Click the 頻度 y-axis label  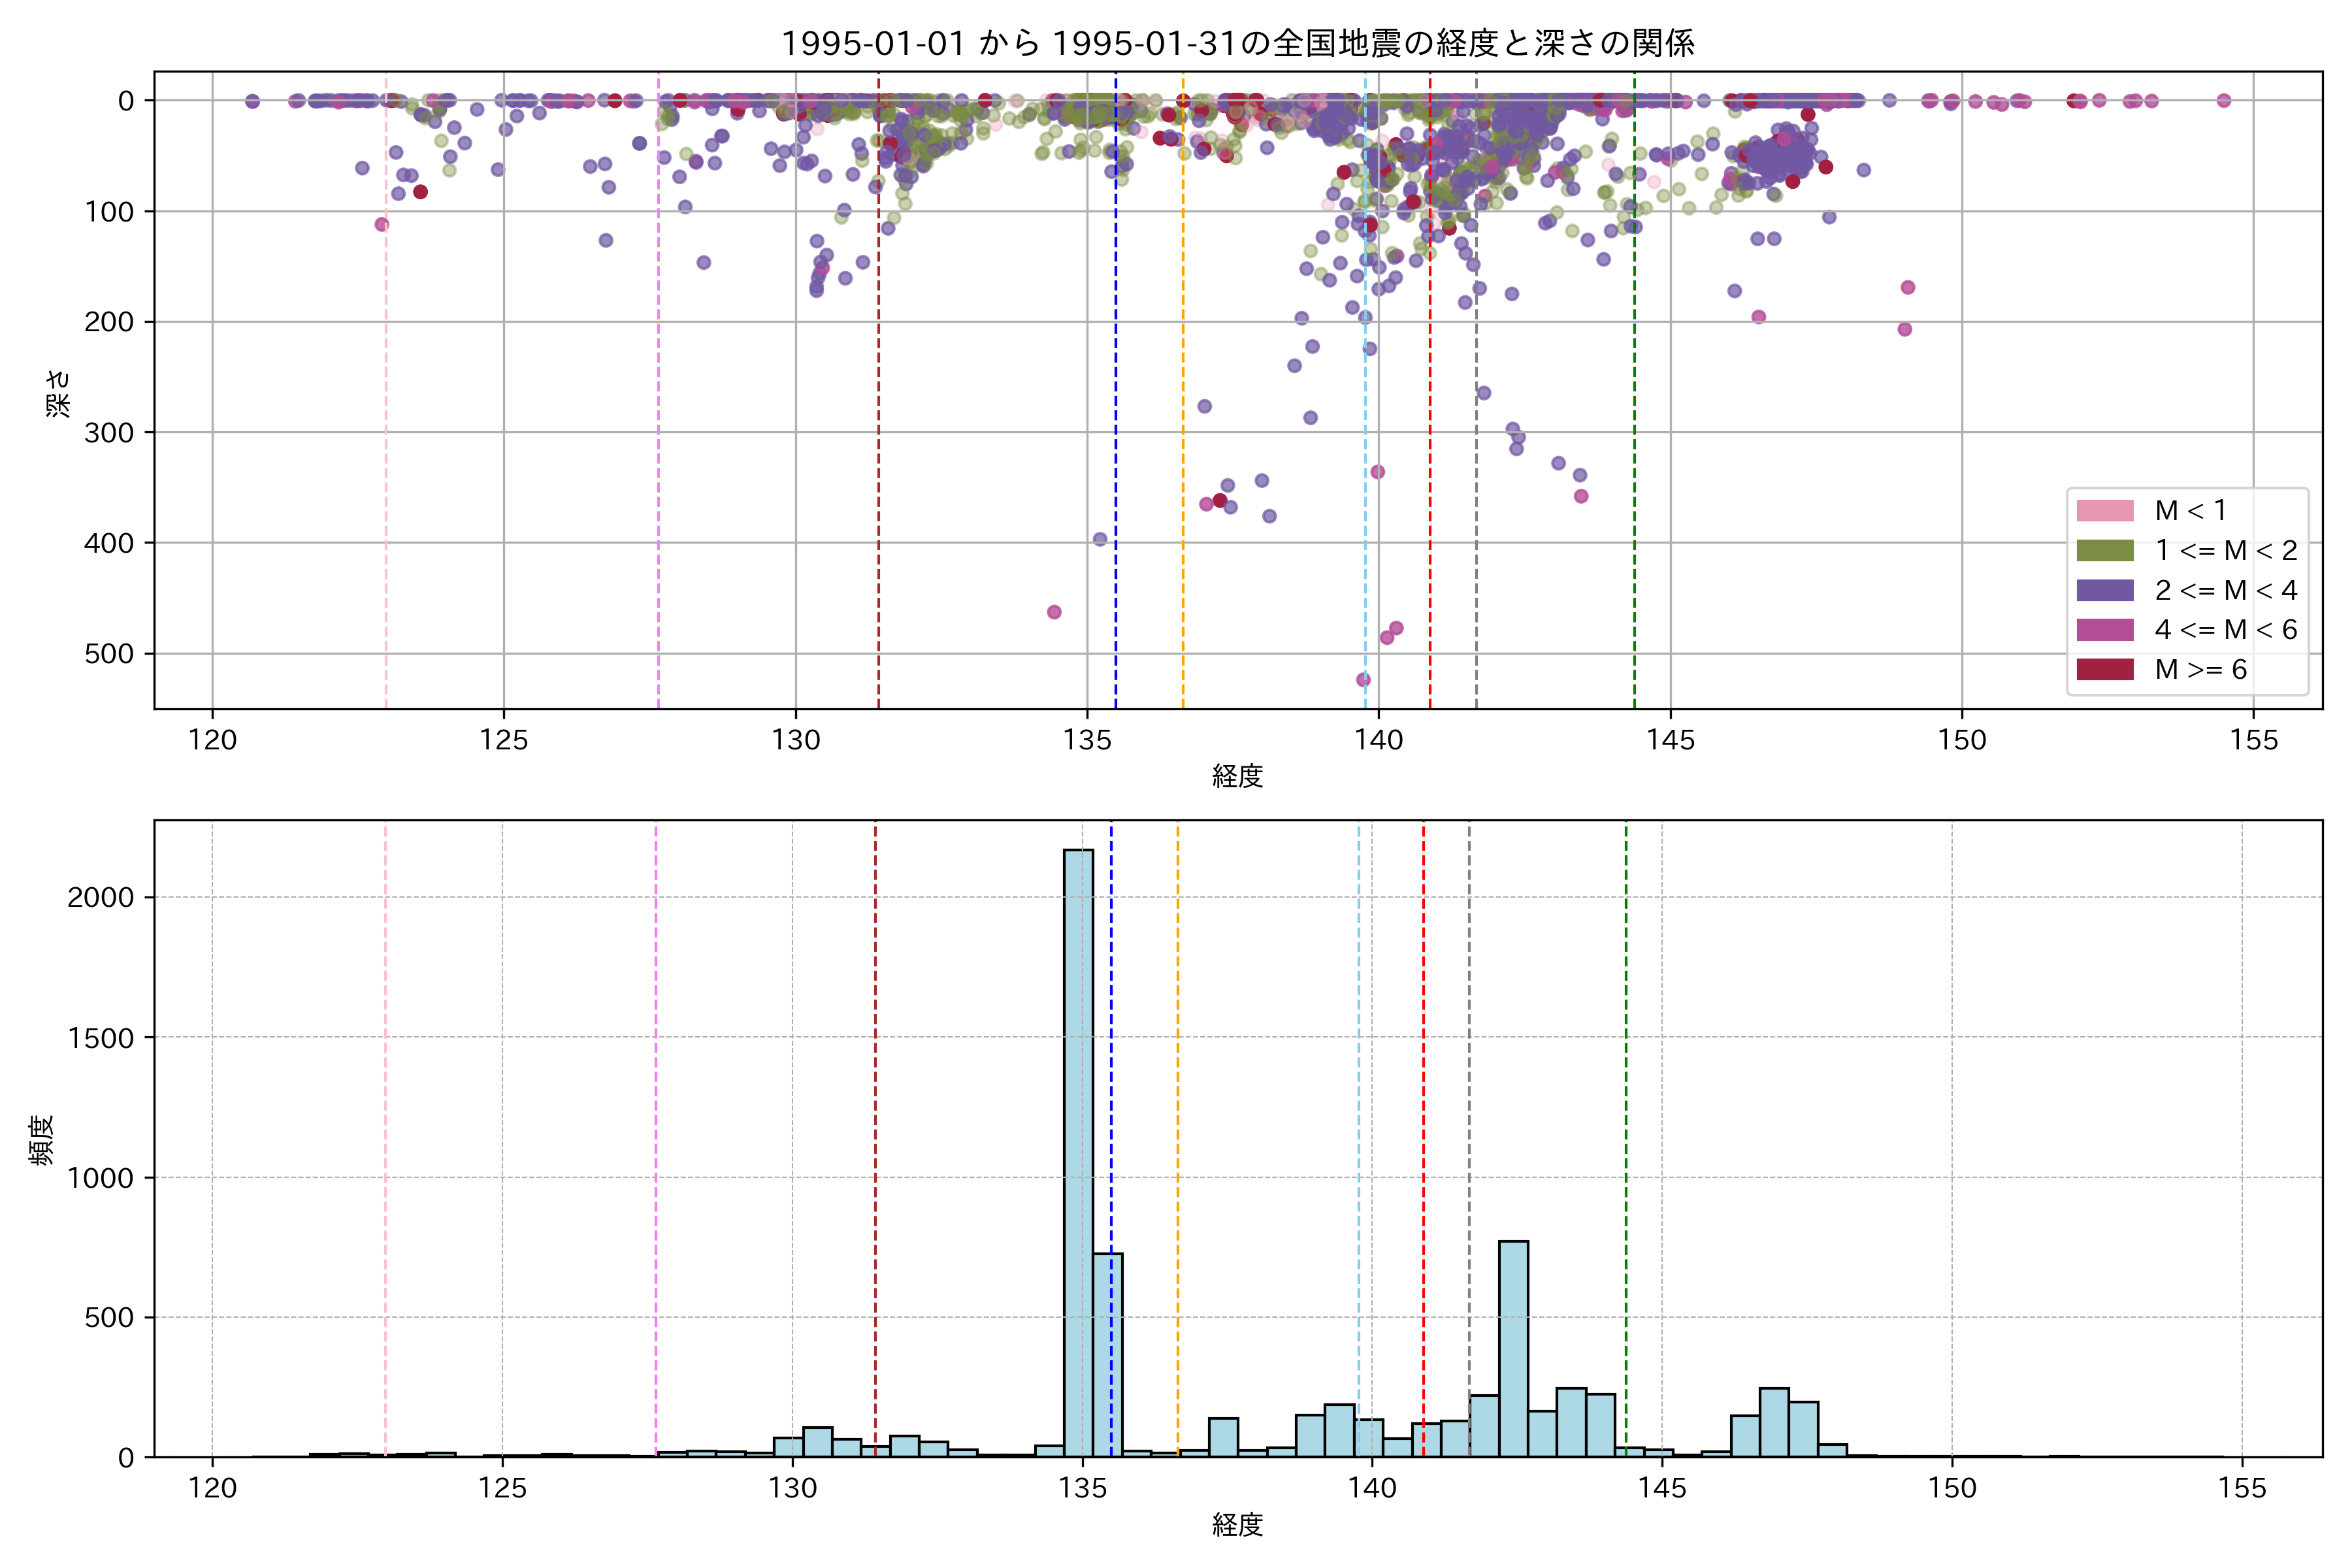click(42, 1140)
